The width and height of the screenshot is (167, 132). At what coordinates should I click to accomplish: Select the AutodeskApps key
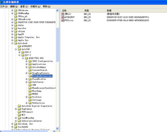(39, 67)
